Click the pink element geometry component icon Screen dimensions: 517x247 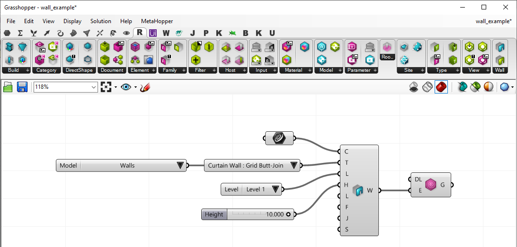[431, 185]
